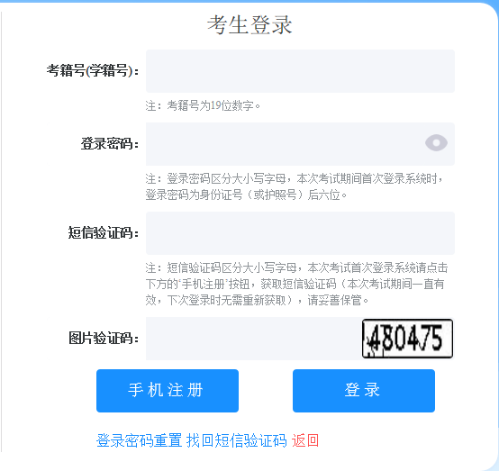499x471 pixels.
Task: Click the 登录密码 label text
Action: tap(110, 143)
